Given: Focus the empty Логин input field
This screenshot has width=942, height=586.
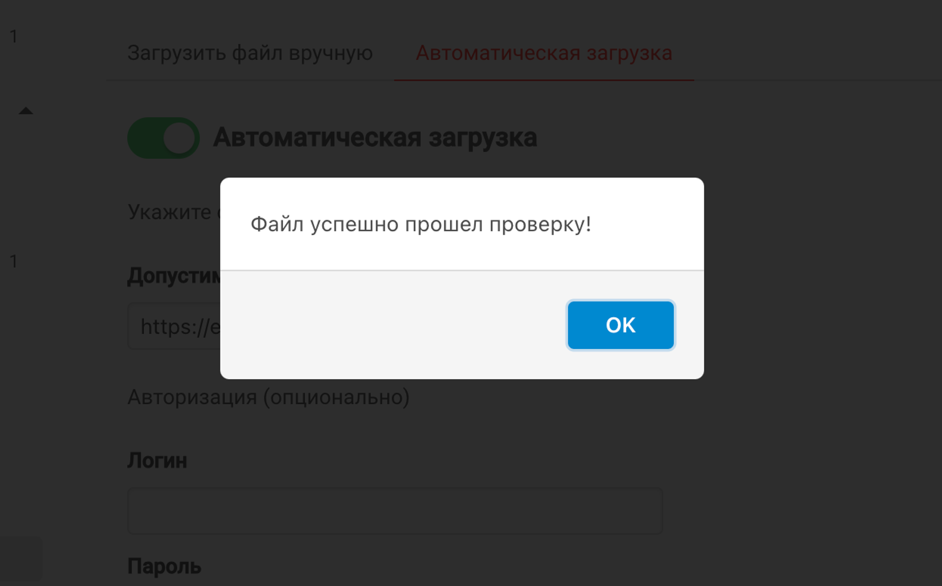Looking at the screenshot, I should [x=395, y=510].
